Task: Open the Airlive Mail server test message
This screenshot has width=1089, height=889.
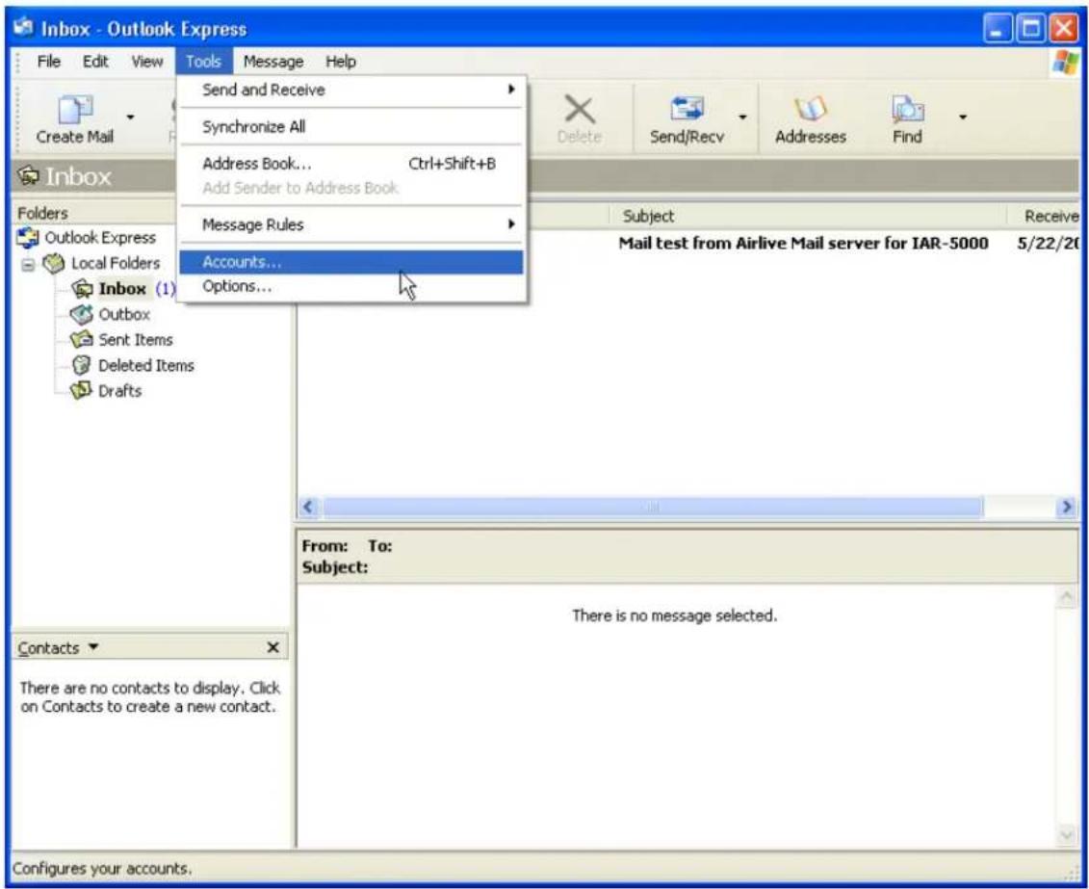Action: pos(803,243)
